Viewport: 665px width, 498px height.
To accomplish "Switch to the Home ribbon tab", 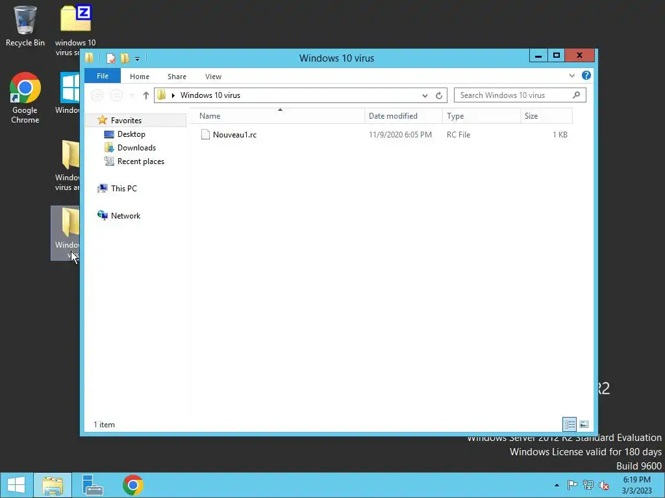I will (140, 77).
